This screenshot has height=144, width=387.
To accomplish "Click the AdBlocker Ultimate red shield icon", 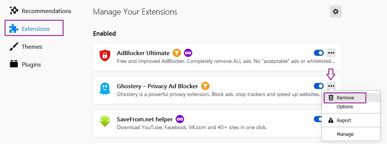I will [x=105, y=55].
